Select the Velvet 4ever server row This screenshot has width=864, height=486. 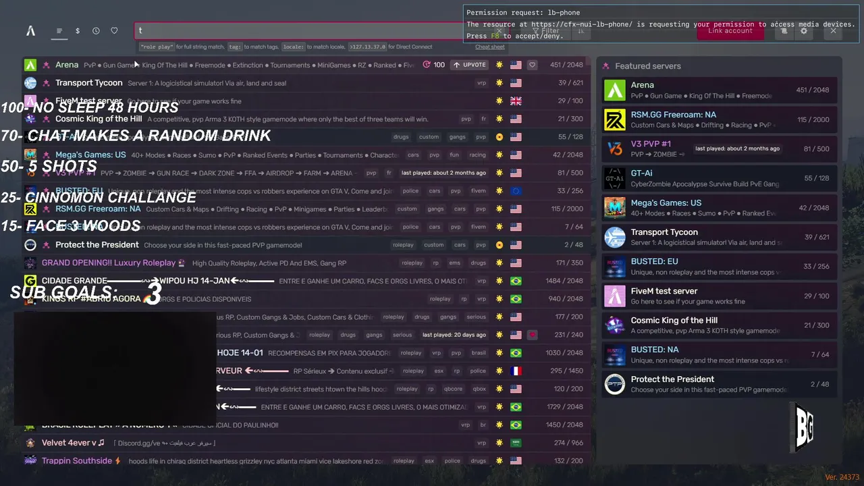307,443
